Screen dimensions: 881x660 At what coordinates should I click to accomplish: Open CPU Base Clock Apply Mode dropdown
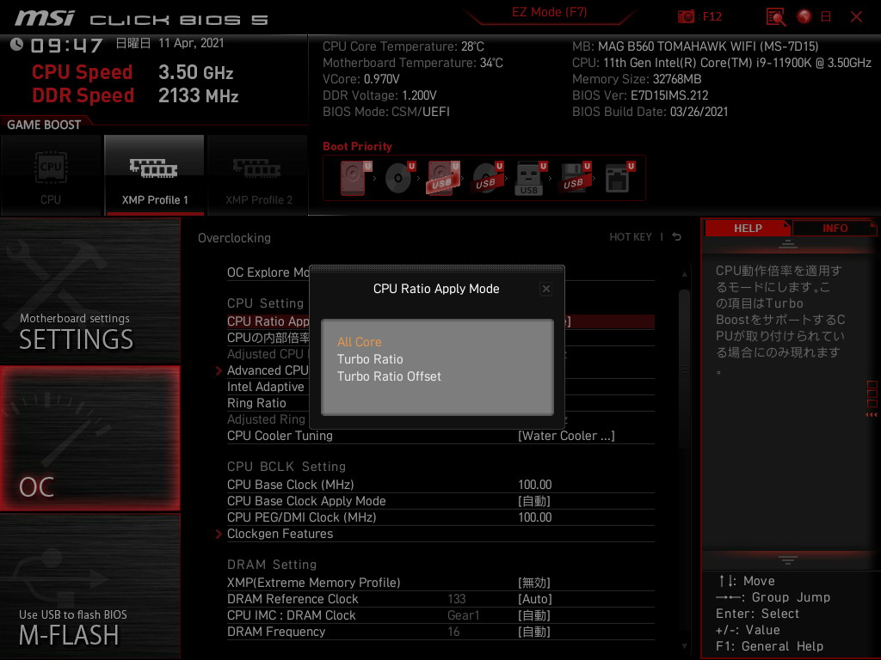pyautogui.click(x=533, y=501)
